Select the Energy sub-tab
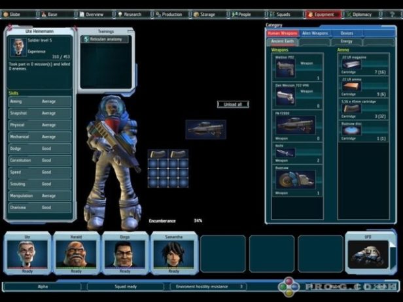Image resolution: width=403 pixels, height=302 pixels. (x=347, y=41)
